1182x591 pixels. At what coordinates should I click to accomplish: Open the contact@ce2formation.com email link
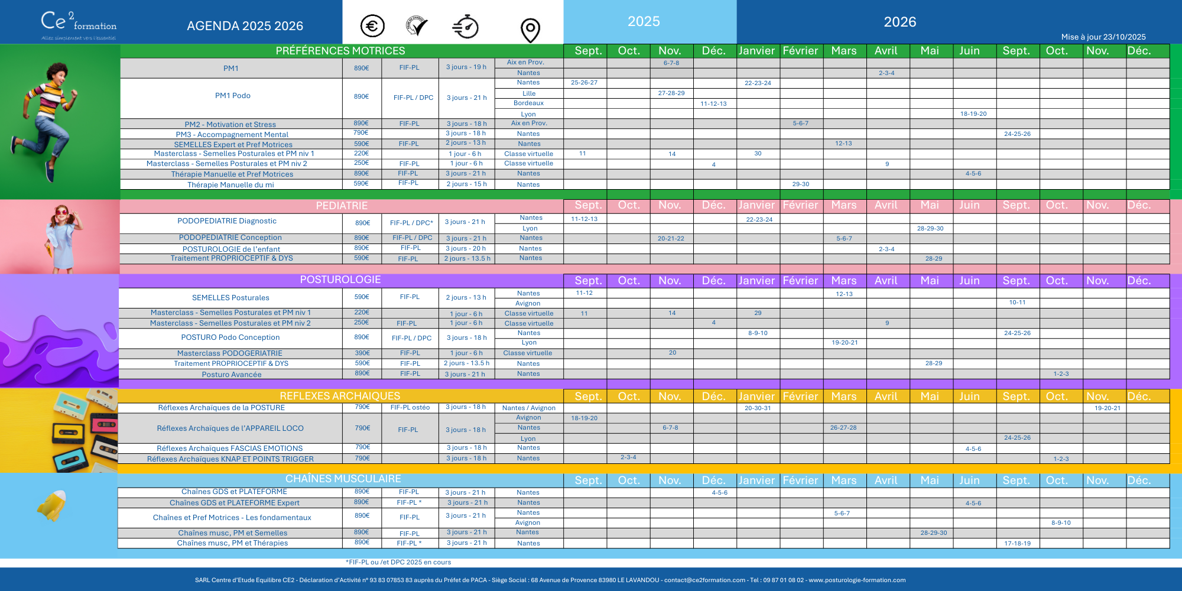[x=704, y=580]
